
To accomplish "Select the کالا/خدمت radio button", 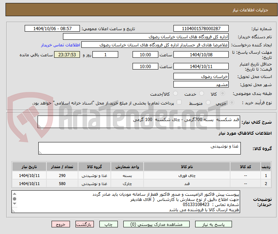I will 175,93.
